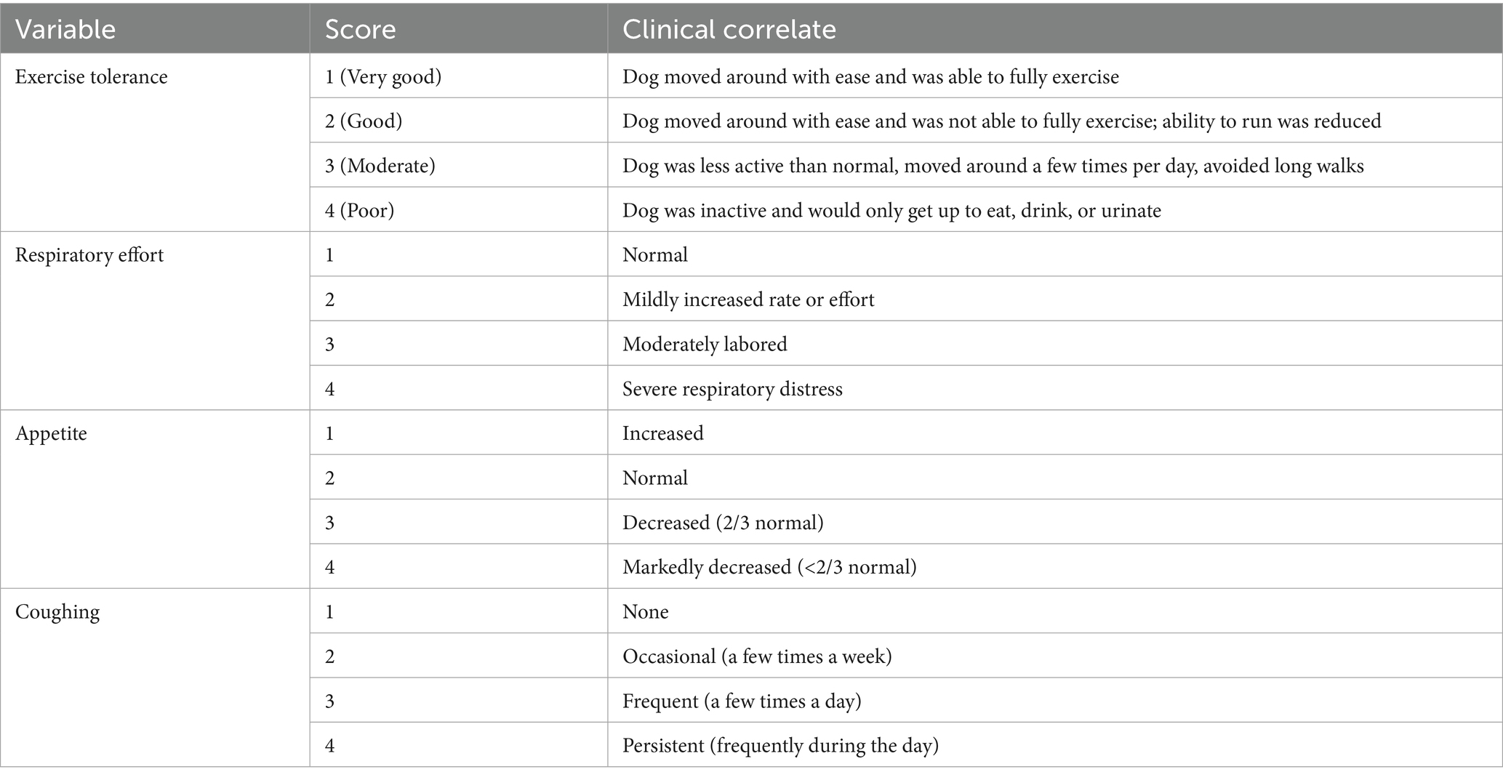The image size is (1503, 780).
Task: Click the 'Moderately labored' cell
Action: (705, 344)
